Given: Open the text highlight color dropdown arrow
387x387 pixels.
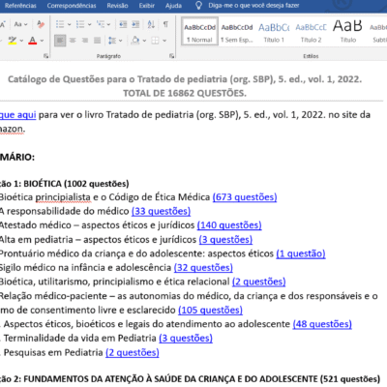Looking at the screenshot, I should pyautogui.click(x=21, y=41).
